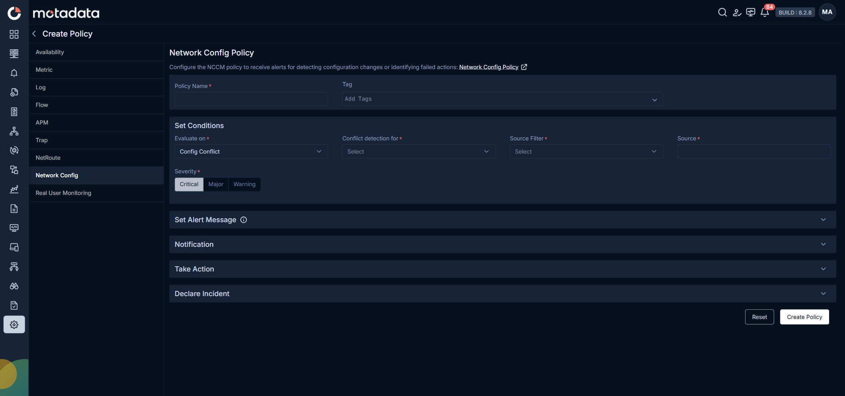Viewport: 845px width, 396px height.
Task: Click the dashboard grid icon in sidebar
Action: coord(14,34)
